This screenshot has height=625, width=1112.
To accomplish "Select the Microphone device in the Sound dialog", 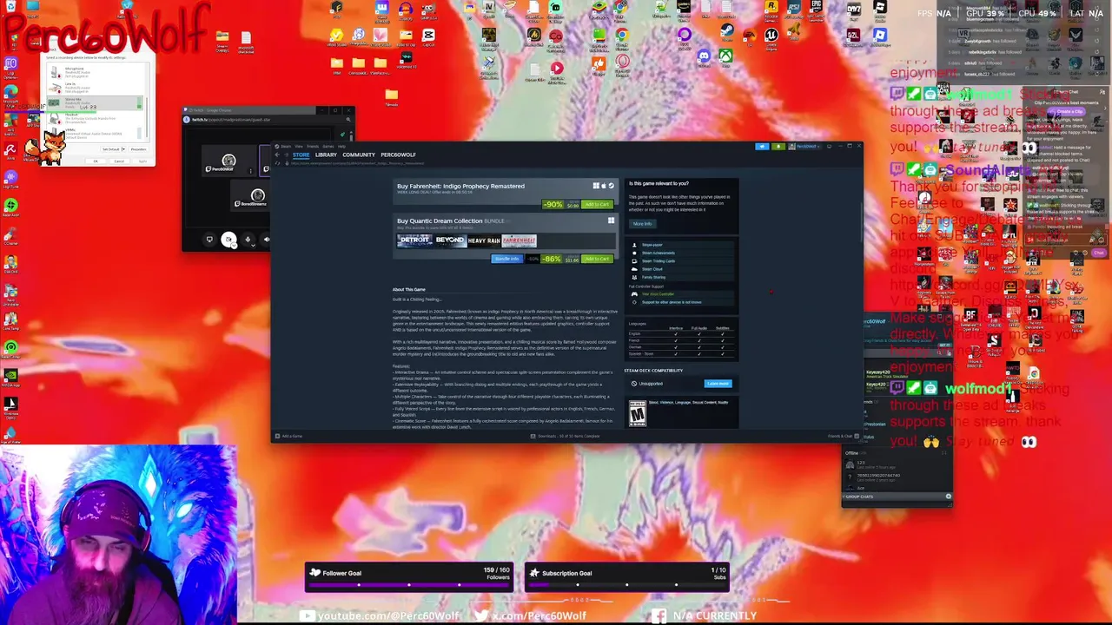I will point(96,73).
